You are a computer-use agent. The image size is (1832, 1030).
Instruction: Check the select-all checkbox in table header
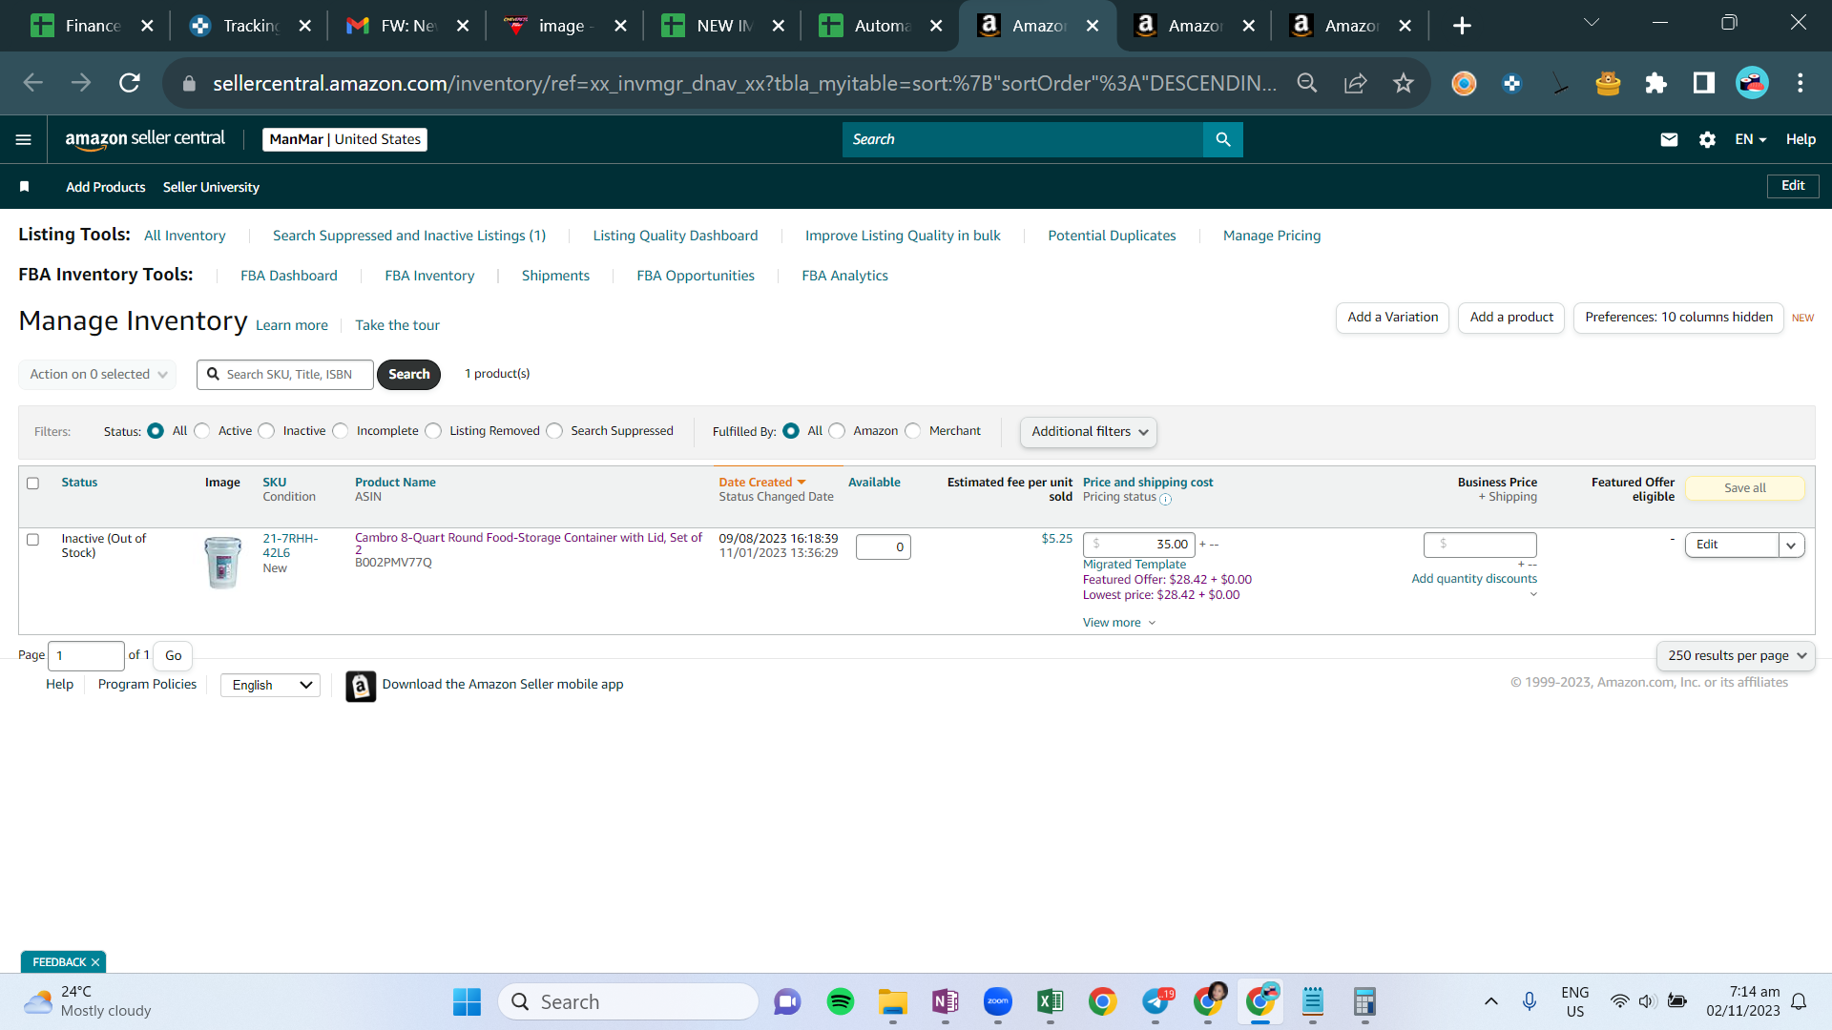[x=33, y=484]
